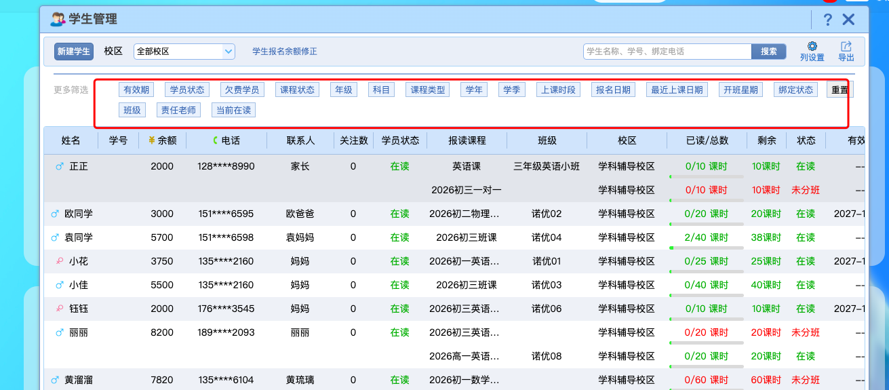Click the 新建学生 button

73,52
